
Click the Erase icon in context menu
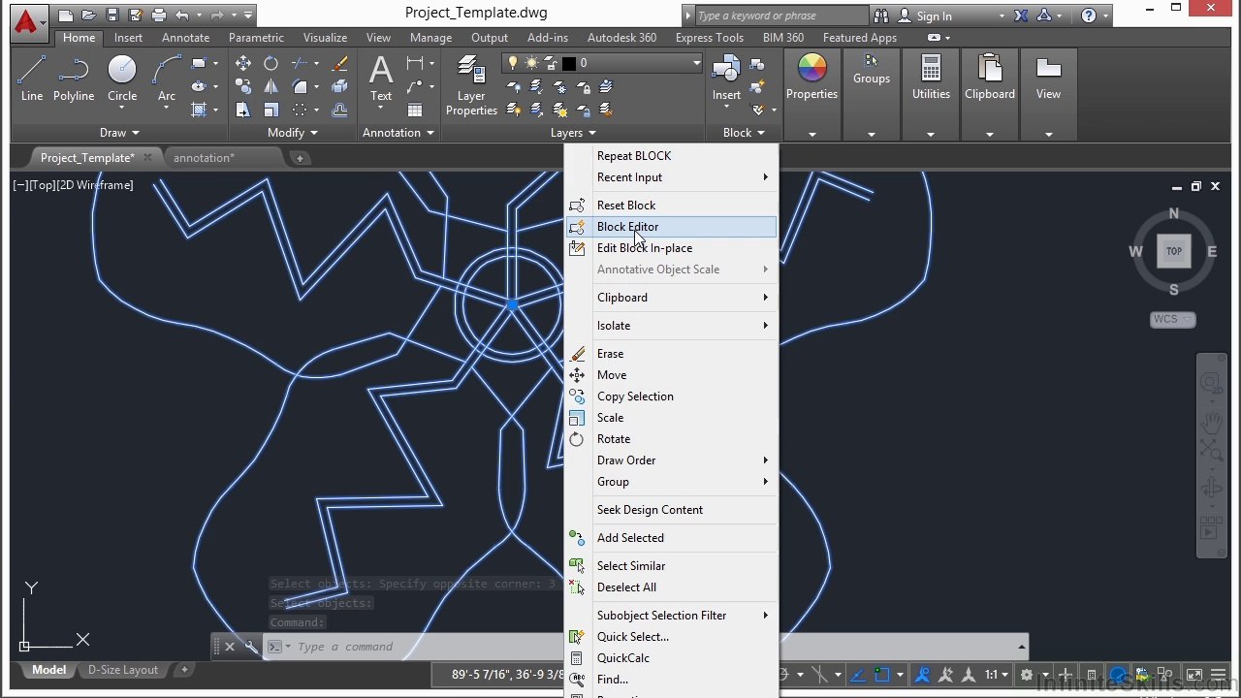577,354
